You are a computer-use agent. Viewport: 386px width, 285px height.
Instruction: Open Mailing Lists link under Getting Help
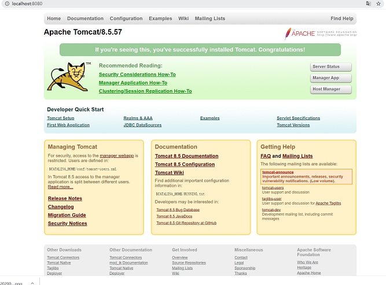click(297, 156)
